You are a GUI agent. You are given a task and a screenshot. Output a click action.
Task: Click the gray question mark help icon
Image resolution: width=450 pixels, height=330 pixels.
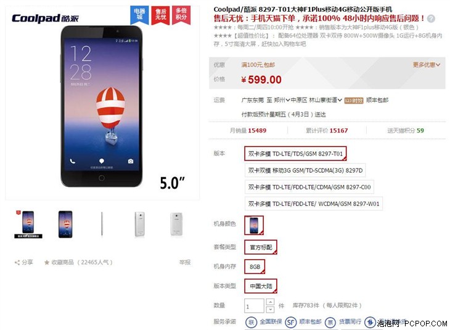click(431, 19)
